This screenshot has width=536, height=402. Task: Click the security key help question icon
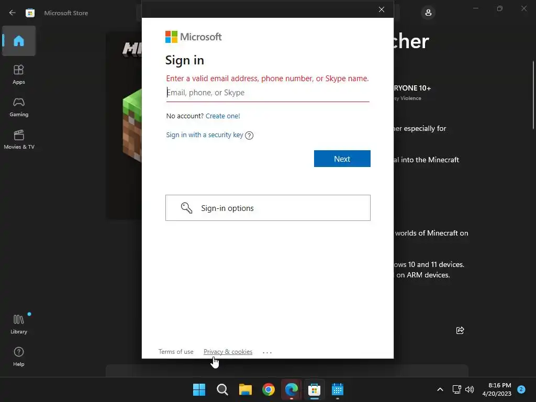click(249, 136)
